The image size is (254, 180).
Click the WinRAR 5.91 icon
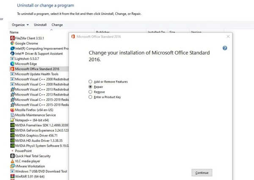[x=12, y=177]
